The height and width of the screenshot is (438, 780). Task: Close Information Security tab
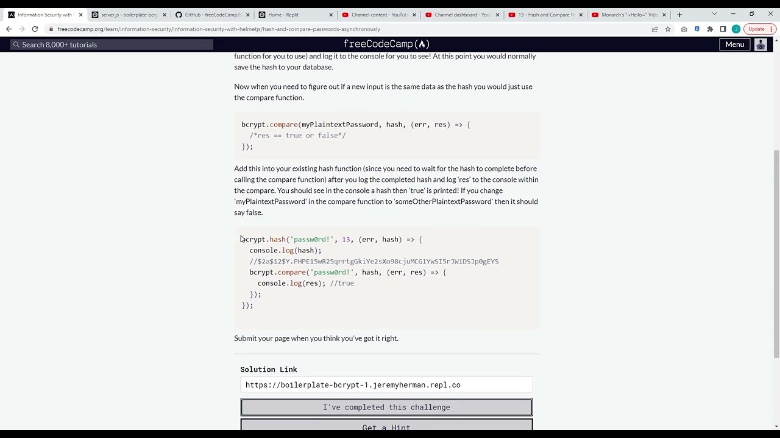[x=80, y=15]
